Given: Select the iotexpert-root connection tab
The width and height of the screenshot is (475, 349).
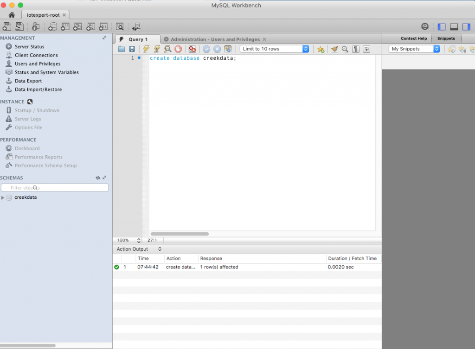Looking at the screenshot, I should coord(43,15).
